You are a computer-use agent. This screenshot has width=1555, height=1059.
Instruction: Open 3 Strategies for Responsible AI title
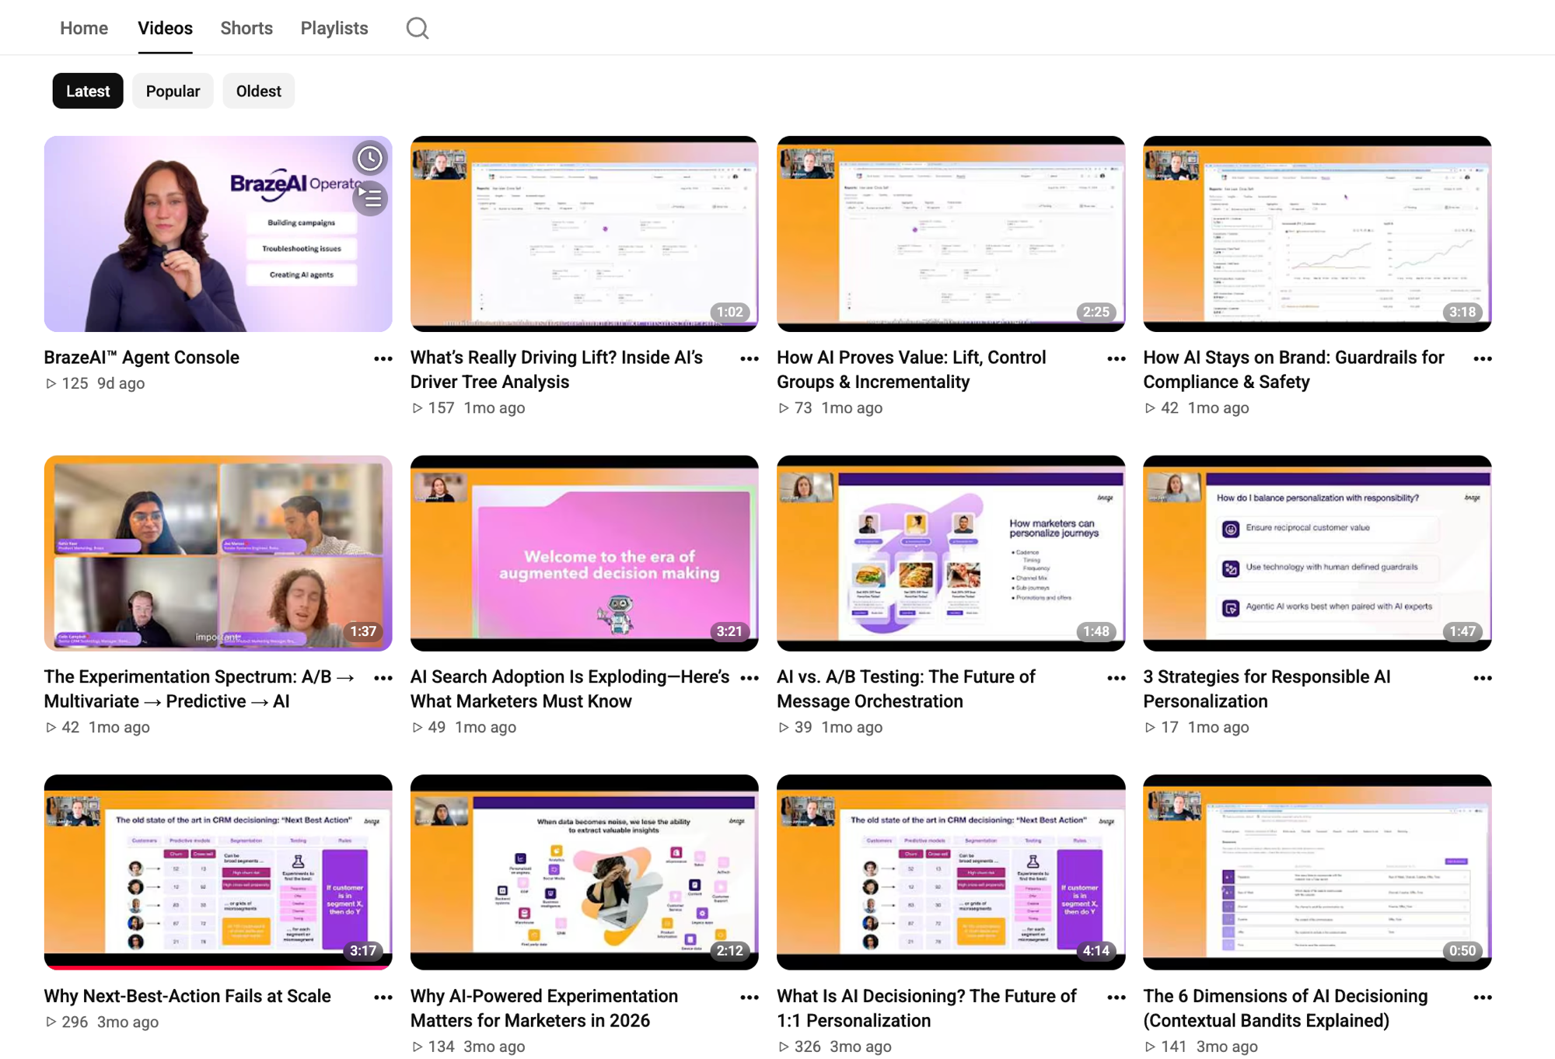pos(1267,689)
